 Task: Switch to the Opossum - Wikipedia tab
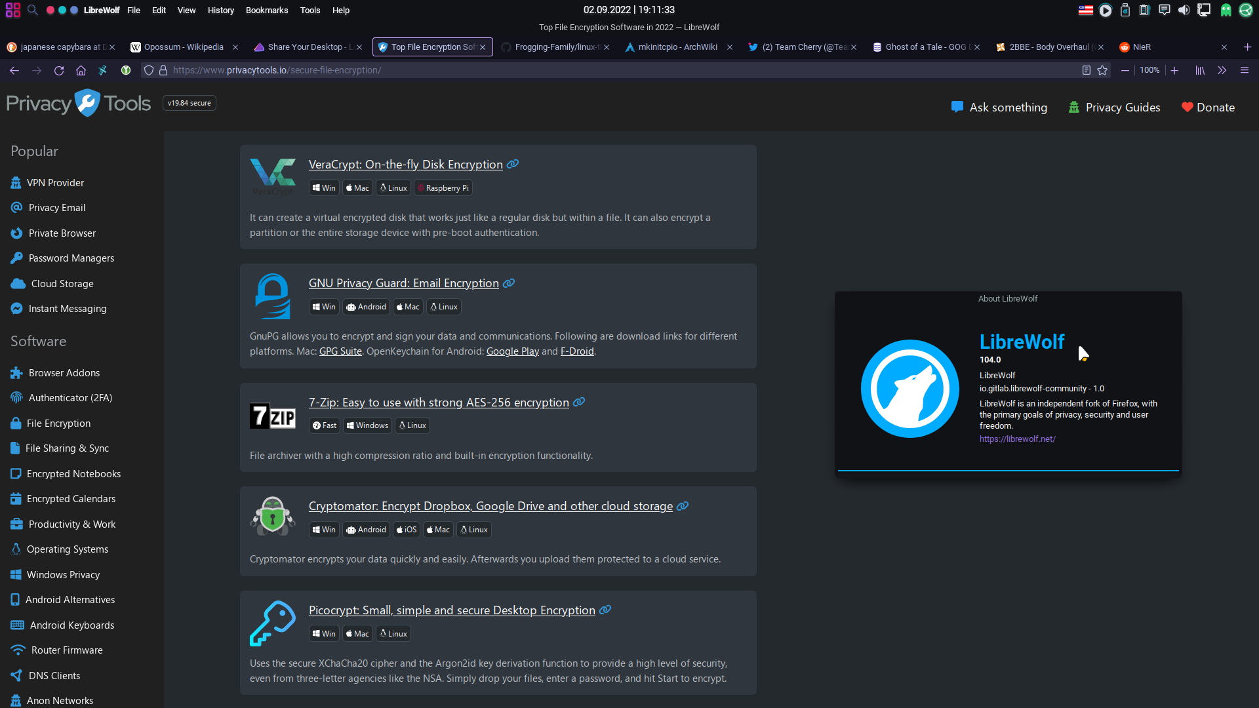pos(184,47)
